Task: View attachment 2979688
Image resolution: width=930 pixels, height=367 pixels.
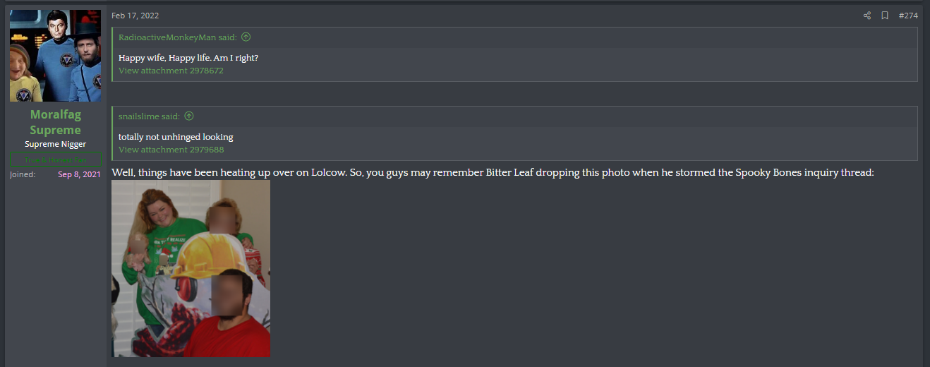Action: coord(171,150)
